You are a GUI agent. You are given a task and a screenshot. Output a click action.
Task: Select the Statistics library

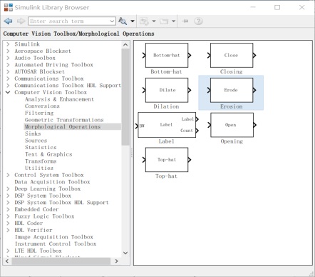point(41,148)
